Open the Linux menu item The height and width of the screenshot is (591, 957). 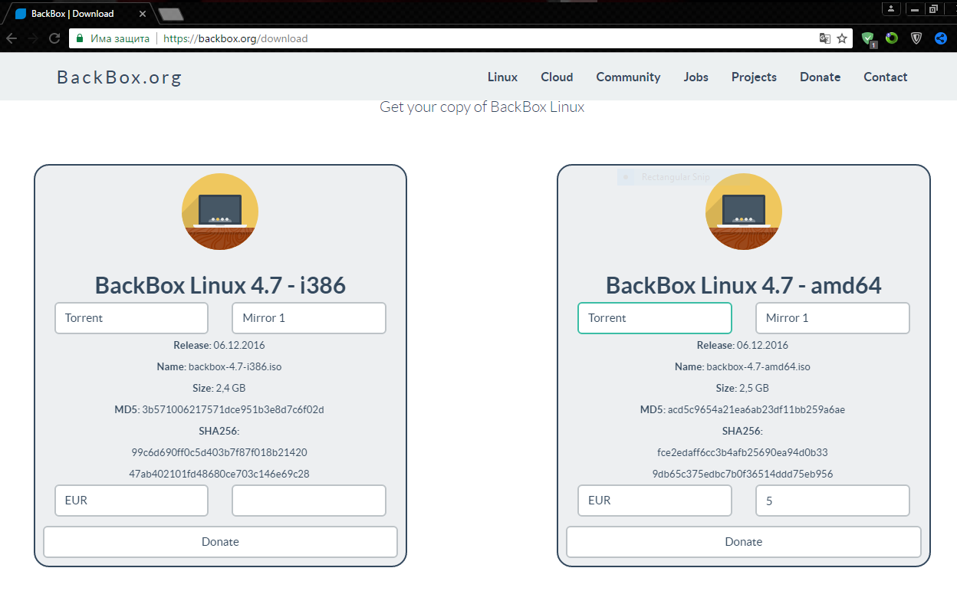(x=502, y=77)
